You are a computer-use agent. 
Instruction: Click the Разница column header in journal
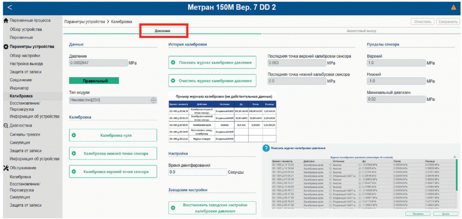point(431,162)
